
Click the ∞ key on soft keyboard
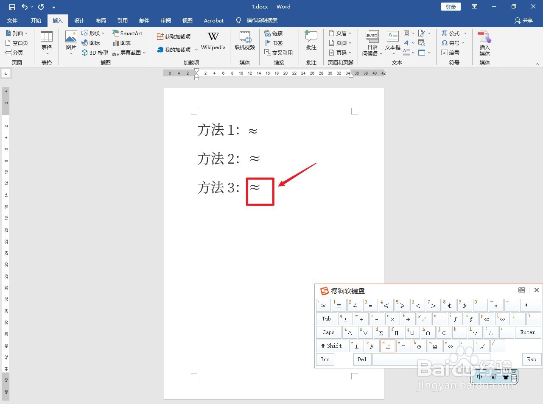click(503, 319)
